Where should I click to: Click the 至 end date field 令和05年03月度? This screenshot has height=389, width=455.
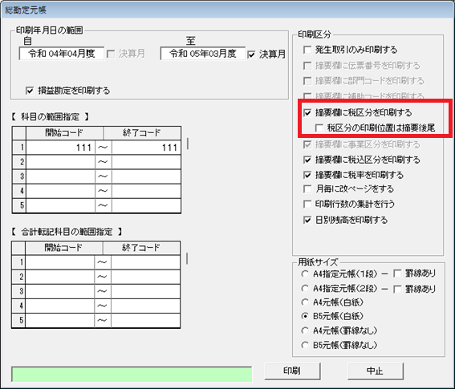(x=203, y=54)
